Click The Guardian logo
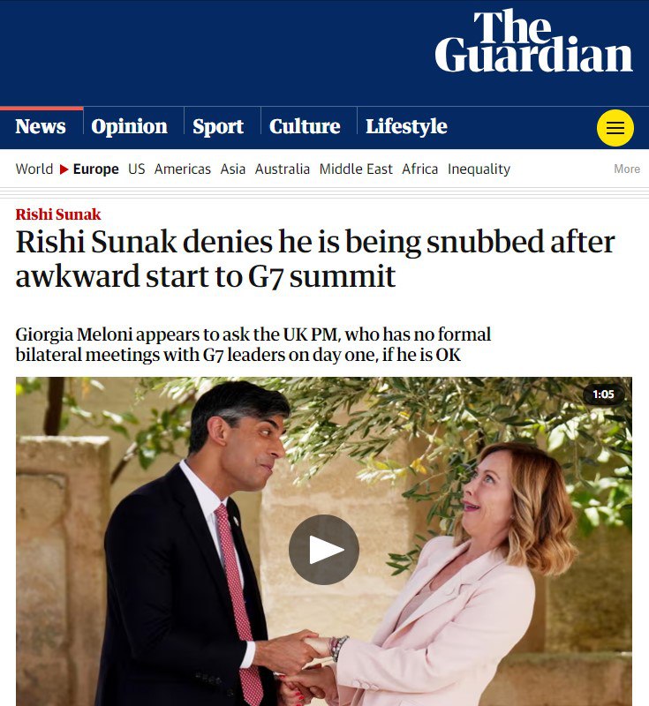This screenshot has height=706, width=649. click(533, 41)
